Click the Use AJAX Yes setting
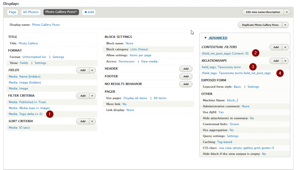Image resolution: width=299 pixels, height=170 pixels. [x=221, y=112]
